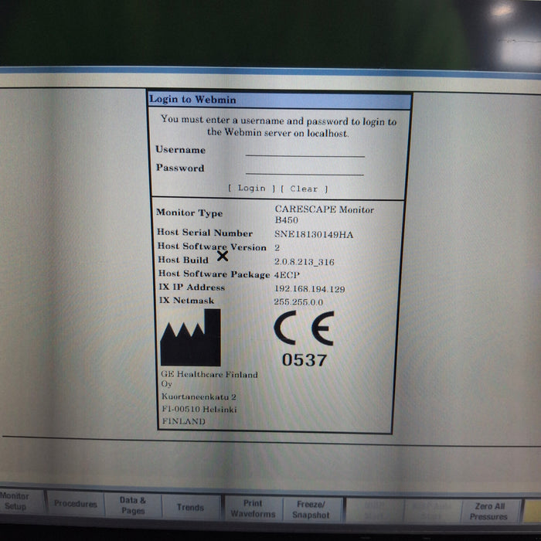The width and height of the screenshot is (541, 541).
Task: Click the IX IP Address value 192.168.194.129
Action: 309,288
